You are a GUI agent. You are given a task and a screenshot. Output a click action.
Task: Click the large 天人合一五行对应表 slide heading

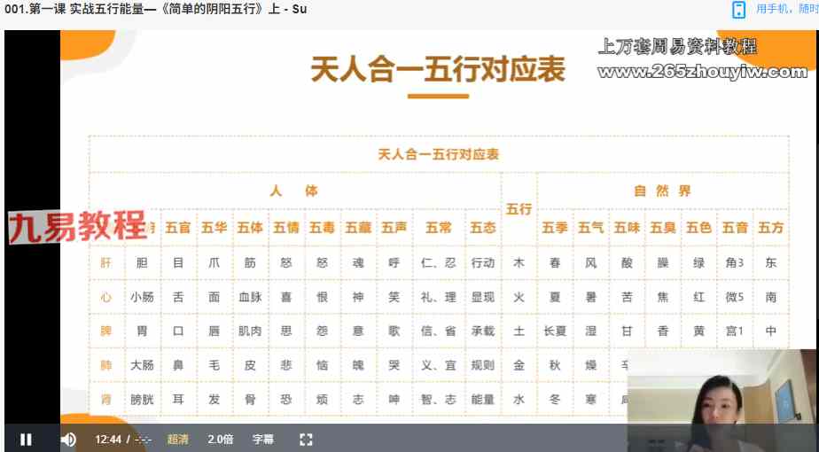(437, 71)
